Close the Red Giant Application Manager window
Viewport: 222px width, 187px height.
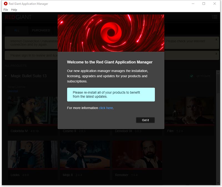[215, 4]
